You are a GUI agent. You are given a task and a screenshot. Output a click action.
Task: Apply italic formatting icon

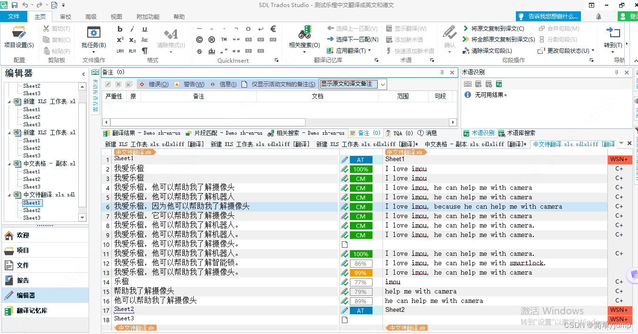click(133, 29)
